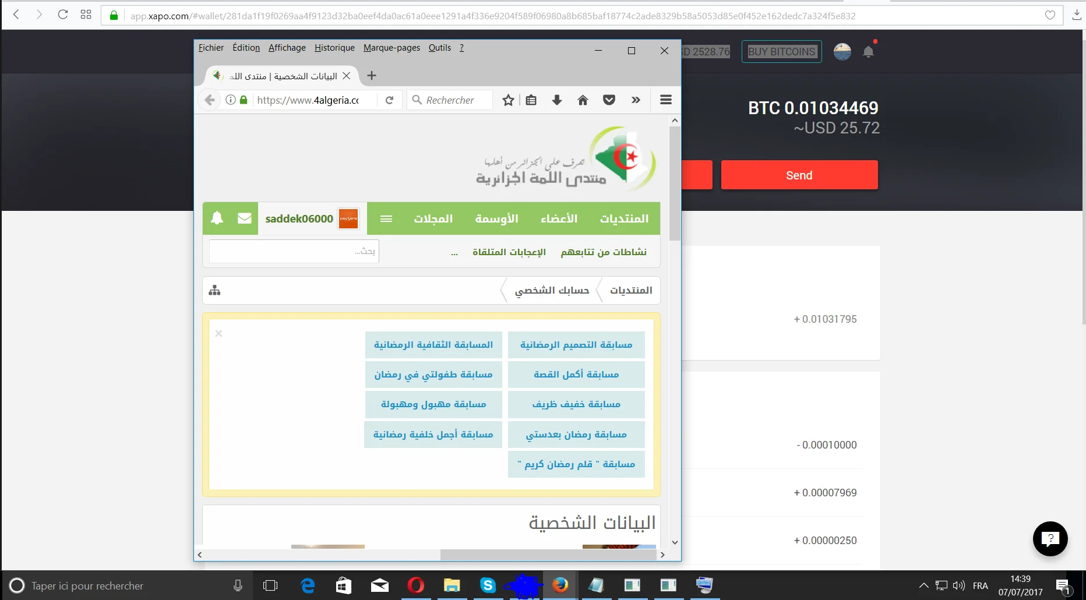Open the Firefox hamburger menu
Image resolution: width=1086 pixels, height=600 pixels.
(x=665, y=100)
